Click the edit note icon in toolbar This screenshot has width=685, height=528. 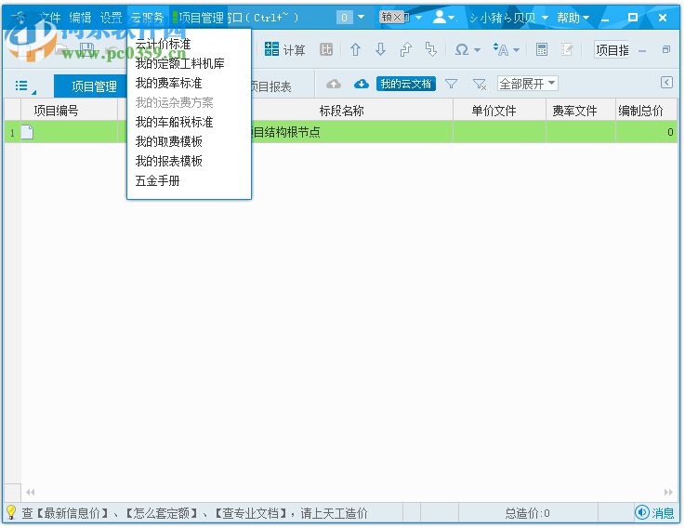[567, 50]
